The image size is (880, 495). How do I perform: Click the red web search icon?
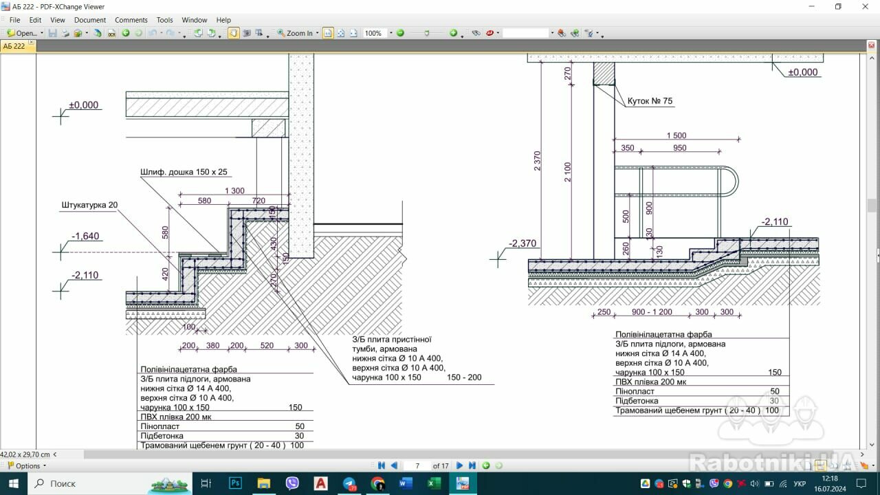490,33
